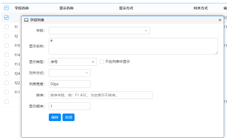The image size is (227, 138).
Task: Select the f2 field name cell
Action: 16,36
